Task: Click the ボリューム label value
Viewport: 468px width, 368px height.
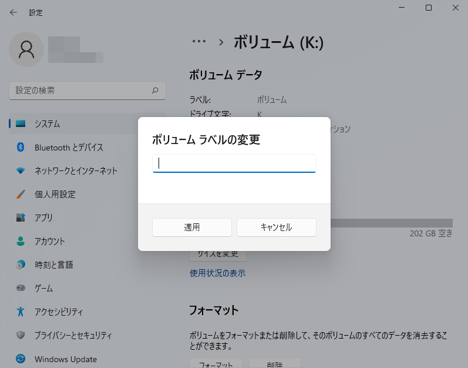Action: 272,100
